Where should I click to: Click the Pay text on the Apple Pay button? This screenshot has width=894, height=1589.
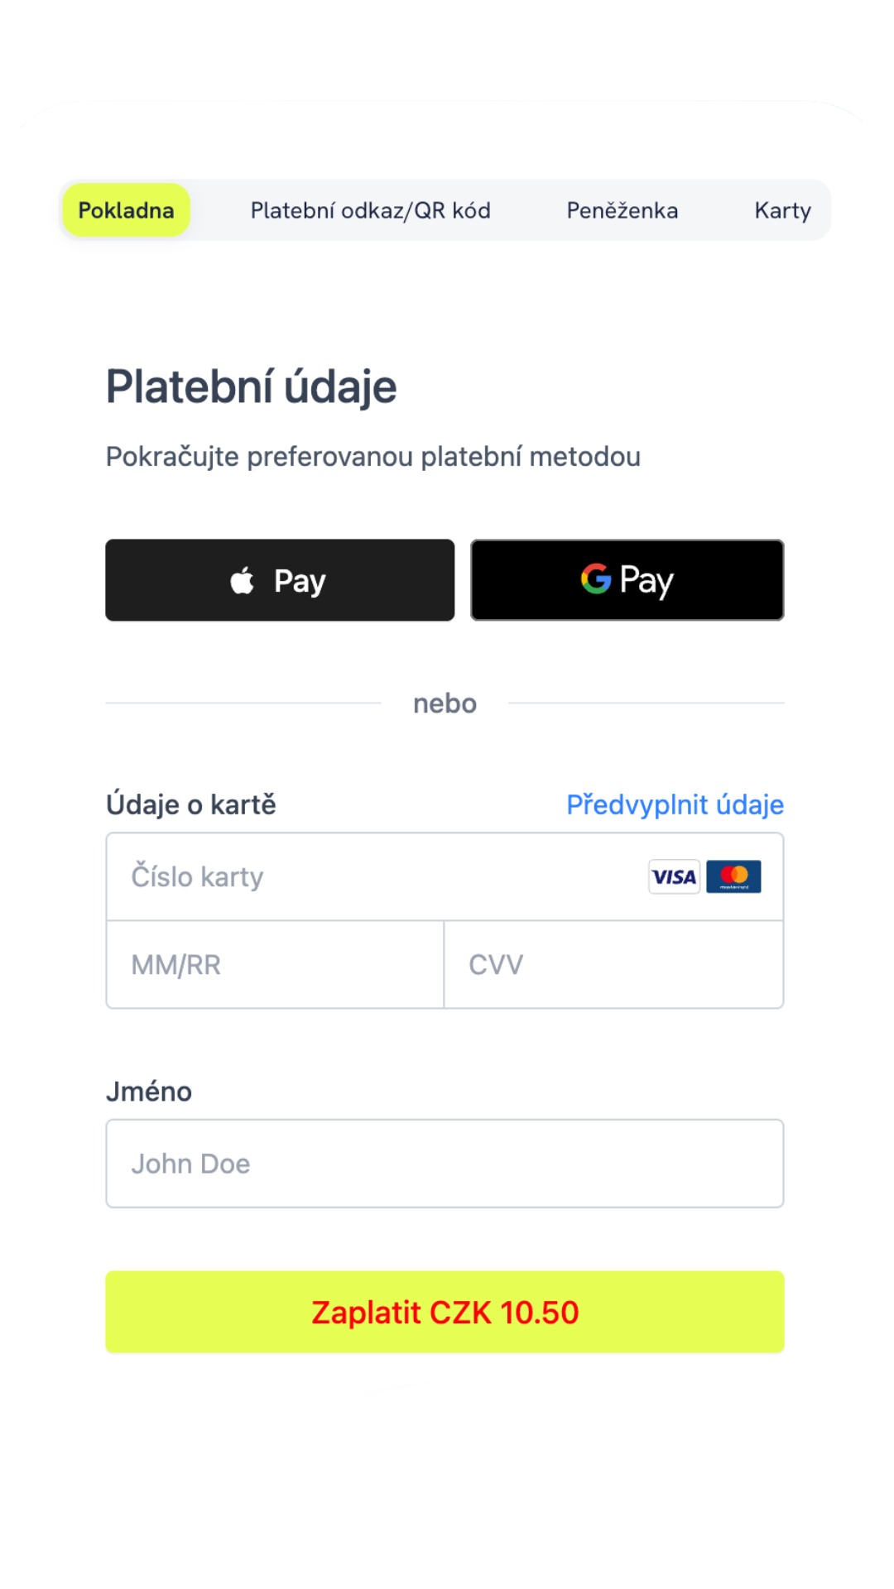click(x=300, y=581)
